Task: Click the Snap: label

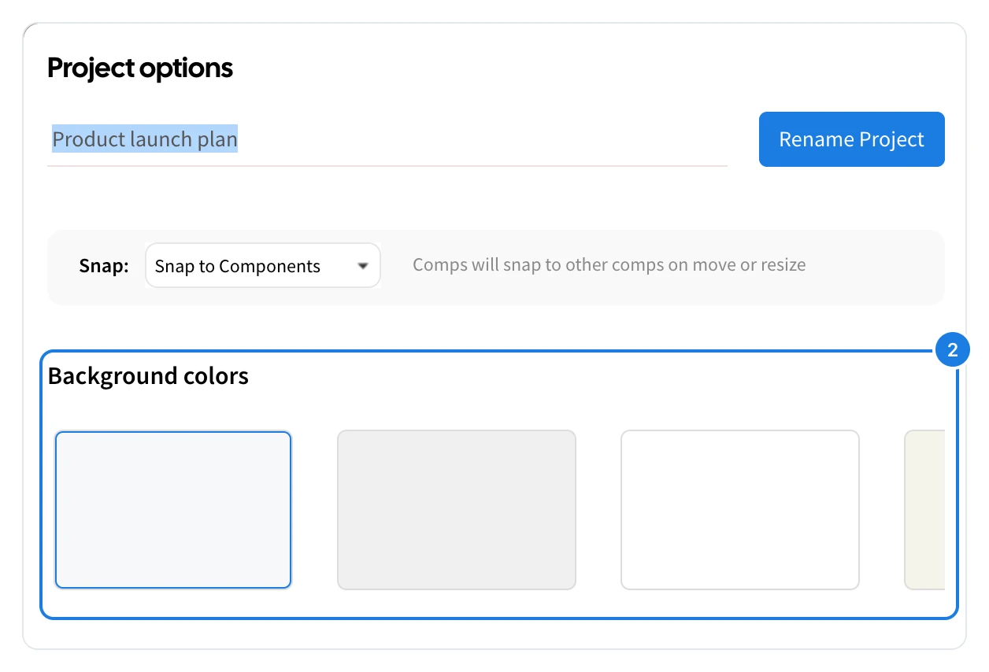Action: tap(104, 266)
